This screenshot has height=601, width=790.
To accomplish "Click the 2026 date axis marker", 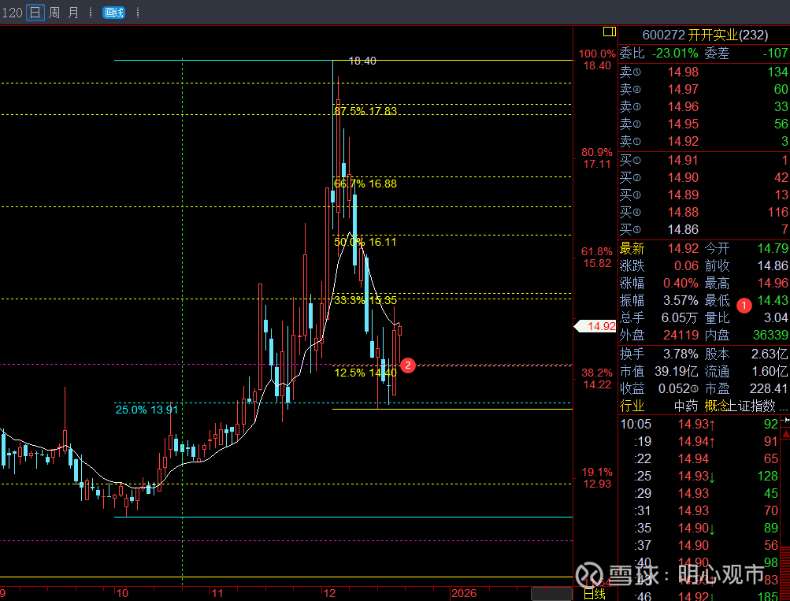I will click(463, 593).
